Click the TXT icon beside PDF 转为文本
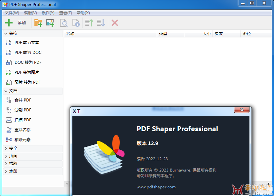The width and height of the screenshot is (274, 196). pyautogui.click(x=9, y=43)
